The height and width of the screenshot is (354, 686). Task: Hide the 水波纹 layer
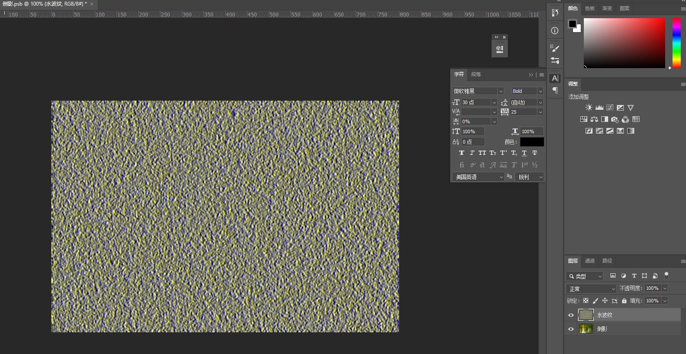(571, 315)
